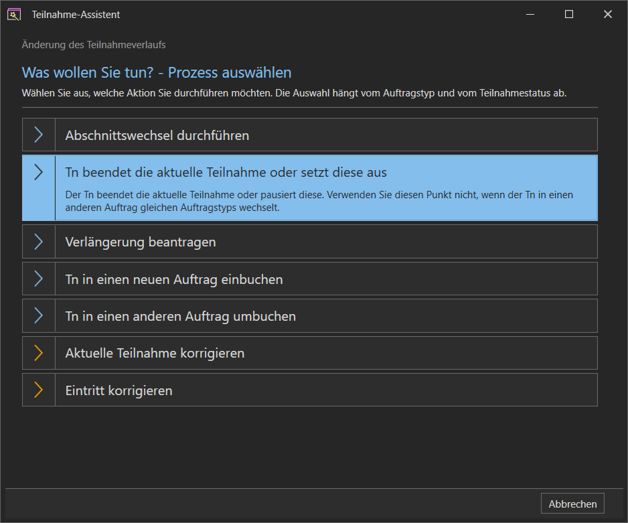Viewport: 628px width, 523px height.
Task: Click the chevron beside Tn in einen neuen Auftrag einbuchen
Action: point(38,279)
